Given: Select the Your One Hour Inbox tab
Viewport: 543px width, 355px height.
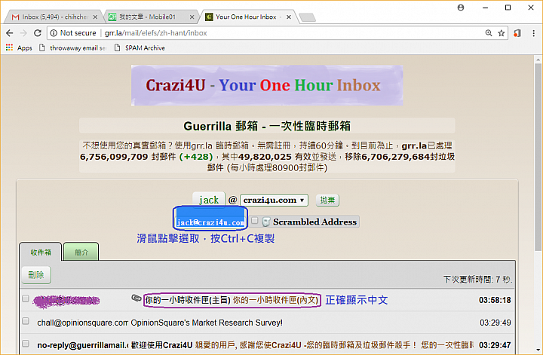Looking at the screenshot, I should [246, 17].
